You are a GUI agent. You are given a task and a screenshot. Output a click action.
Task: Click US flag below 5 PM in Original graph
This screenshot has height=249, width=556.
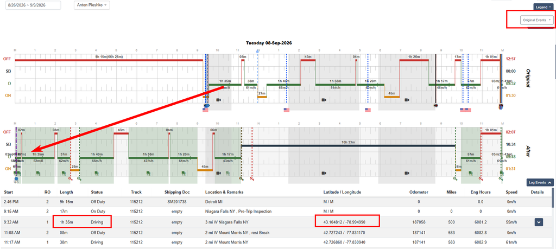tap(368, 110)
